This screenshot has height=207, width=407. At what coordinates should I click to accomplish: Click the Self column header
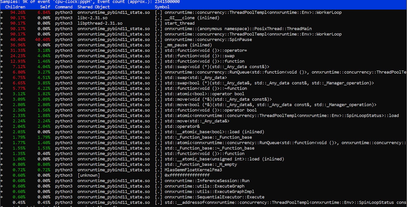point(45,7)
